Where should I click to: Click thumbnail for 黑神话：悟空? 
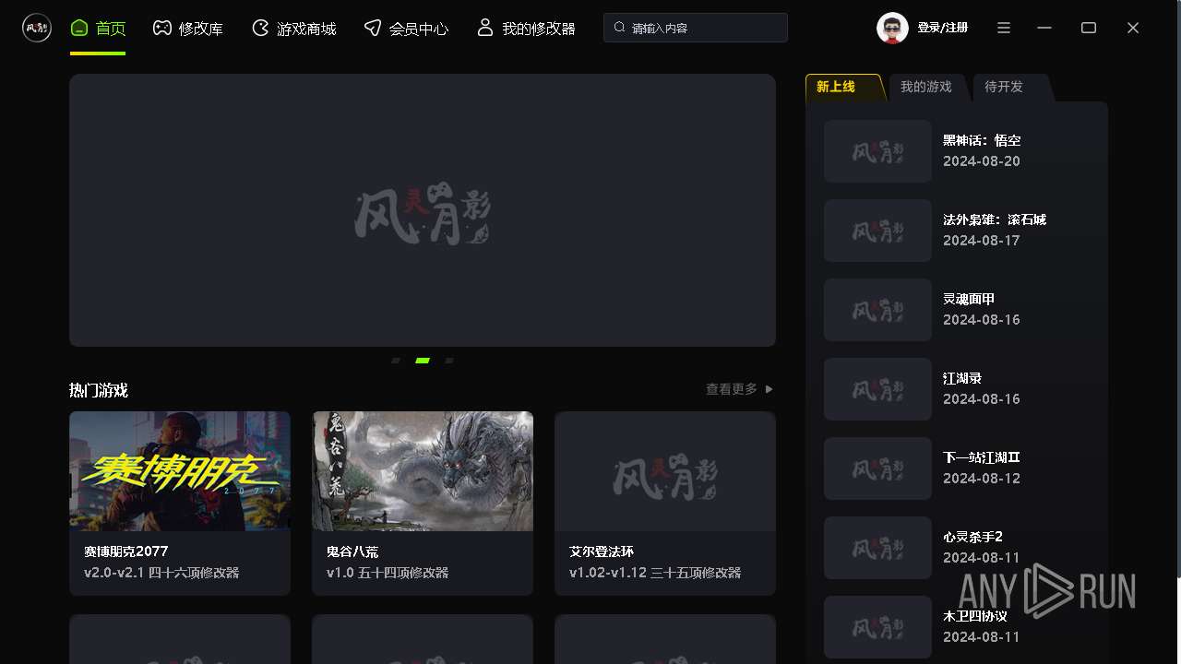click(x=877, y=151)
